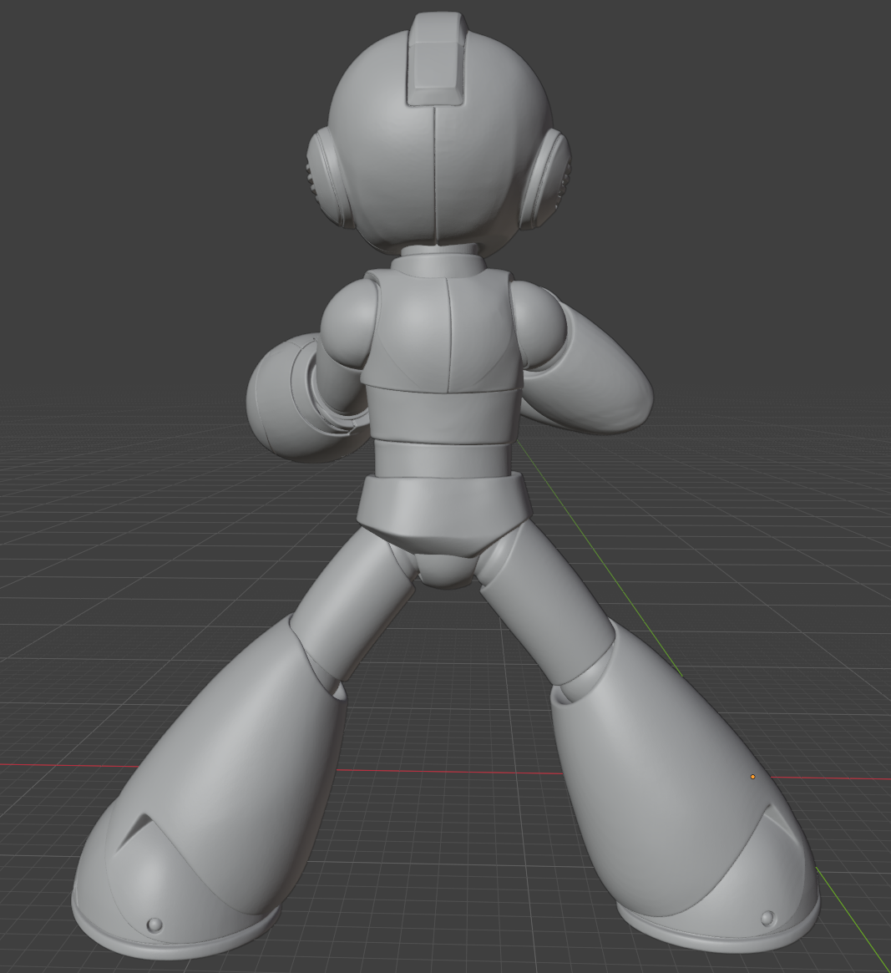Click the small rivet on left boot sole
Image resolution: width=891 pixels, height=973 pixels.
[x=154, y=925]
